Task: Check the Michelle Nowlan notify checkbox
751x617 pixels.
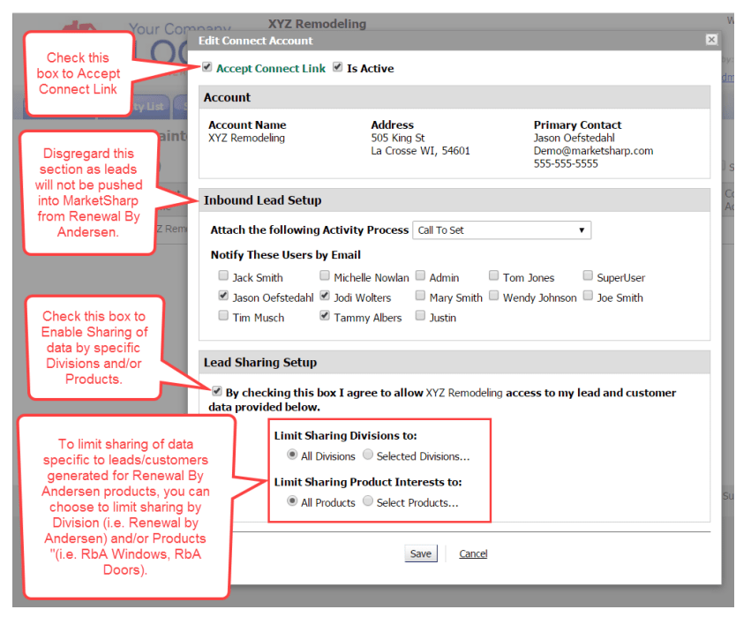Action: pyautogui.click(x=325, y=275)
